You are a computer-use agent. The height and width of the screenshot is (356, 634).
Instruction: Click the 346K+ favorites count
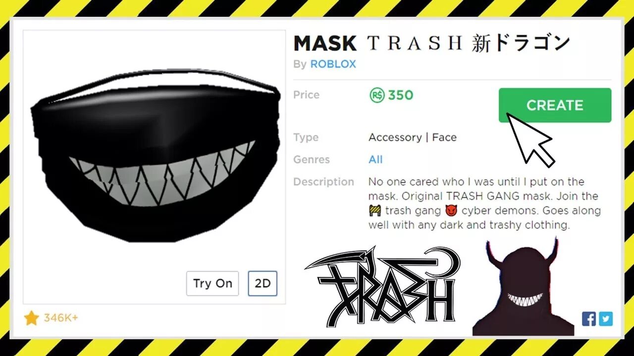61,318
